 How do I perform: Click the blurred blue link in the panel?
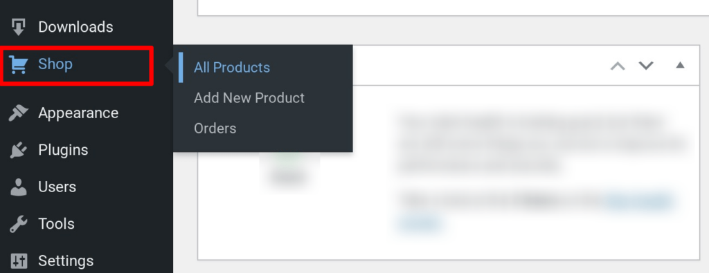pos(639,201)
